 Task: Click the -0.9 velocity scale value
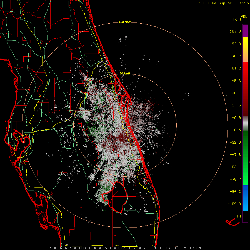(x=236, y=118)
